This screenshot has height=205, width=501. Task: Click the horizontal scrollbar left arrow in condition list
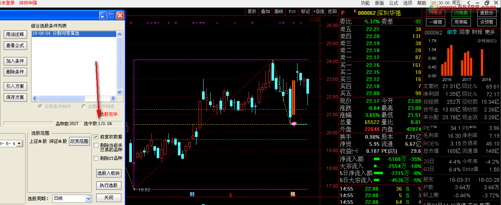tap(35, 98)
